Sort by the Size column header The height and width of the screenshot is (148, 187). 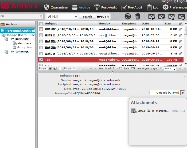pos(170,23)
